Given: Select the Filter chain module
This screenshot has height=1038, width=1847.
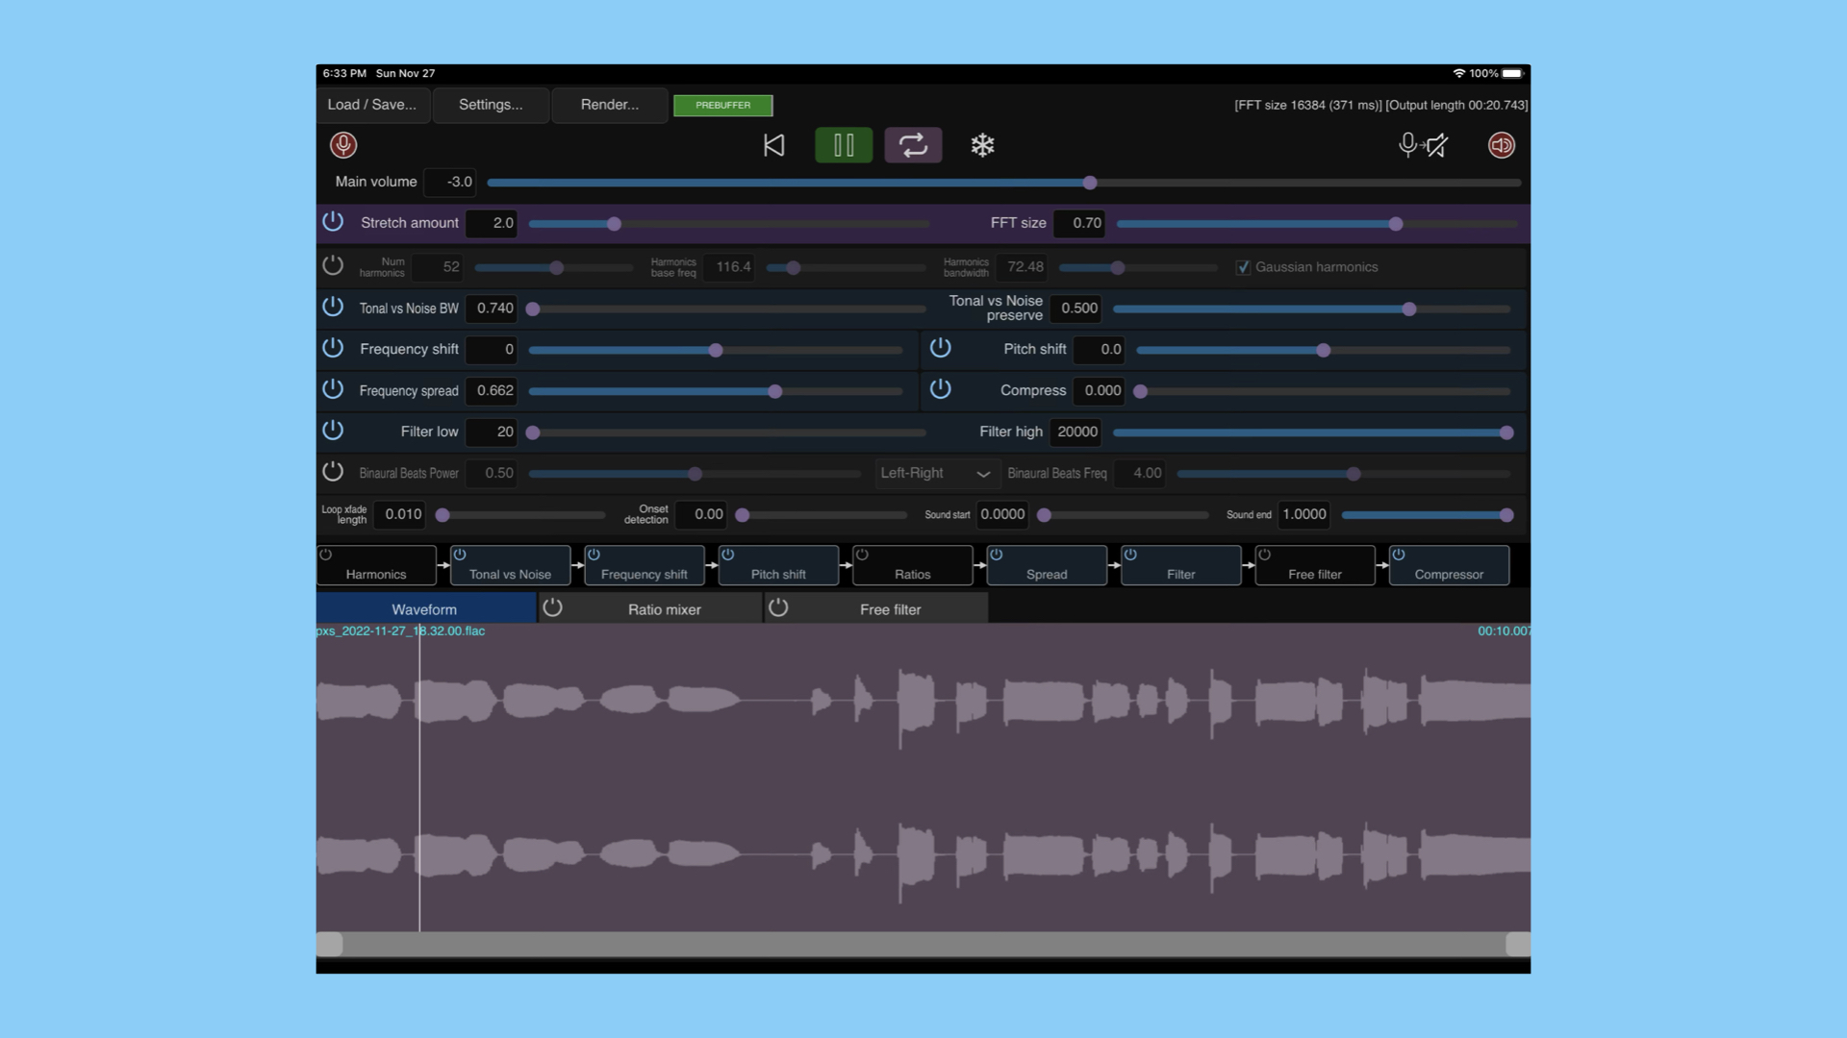Looking at the screenshot, I should point(1180,566).
